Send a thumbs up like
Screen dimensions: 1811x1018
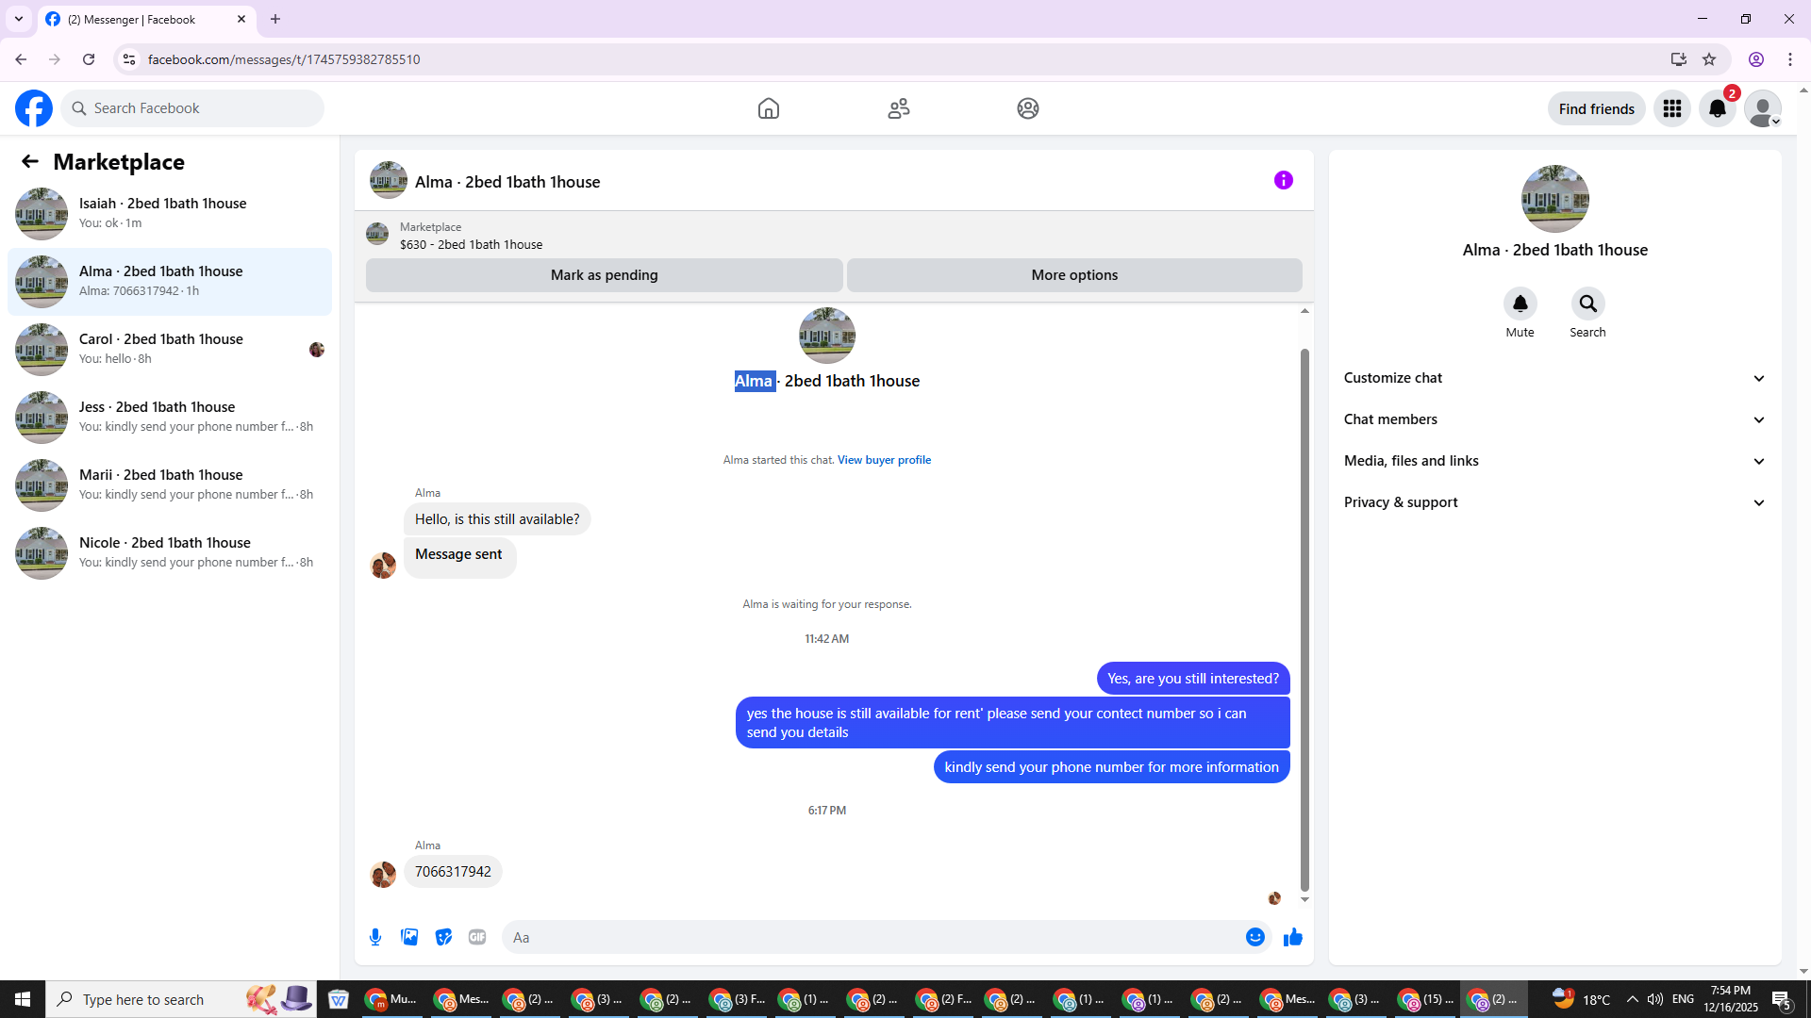pyautogui.click(x=1292, y=937)
